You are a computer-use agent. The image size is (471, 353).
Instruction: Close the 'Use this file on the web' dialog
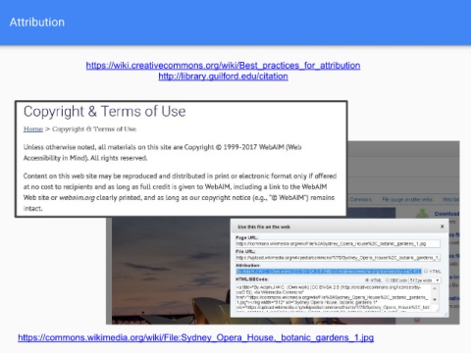pyautogui.click(x=443, y=227)
